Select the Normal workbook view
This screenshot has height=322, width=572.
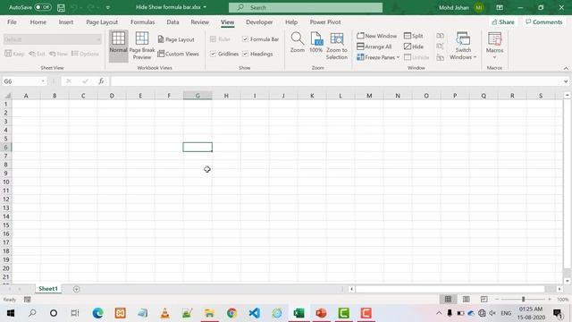click(118, 46)
